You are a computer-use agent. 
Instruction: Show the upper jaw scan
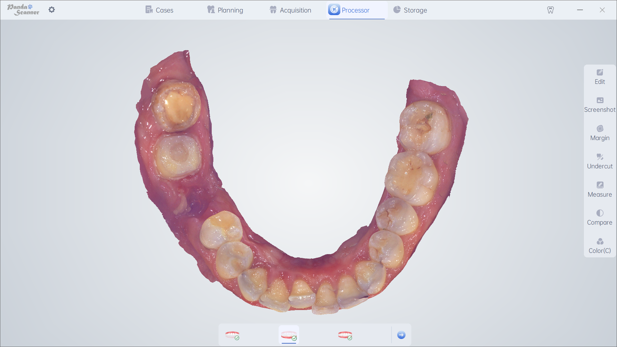pos(232,335)
